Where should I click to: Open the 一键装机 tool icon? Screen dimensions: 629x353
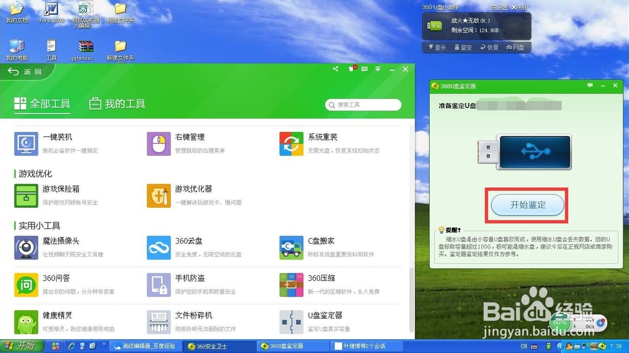click(x=26, y=143)
